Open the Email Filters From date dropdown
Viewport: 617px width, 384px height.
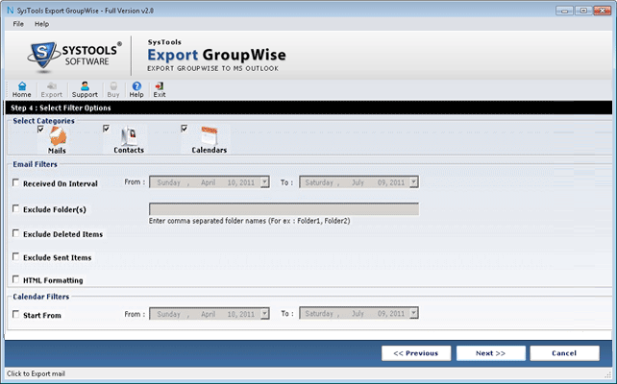point(263,181)
